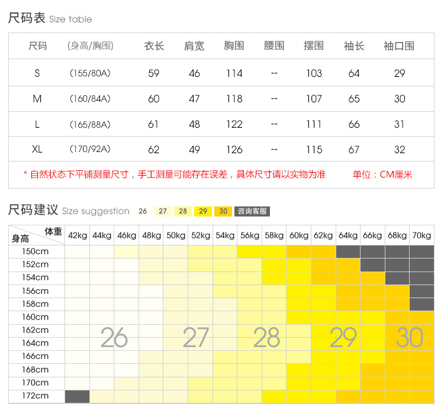
Task: Click the gray 咨询客服 legend label
Action: 252,211
